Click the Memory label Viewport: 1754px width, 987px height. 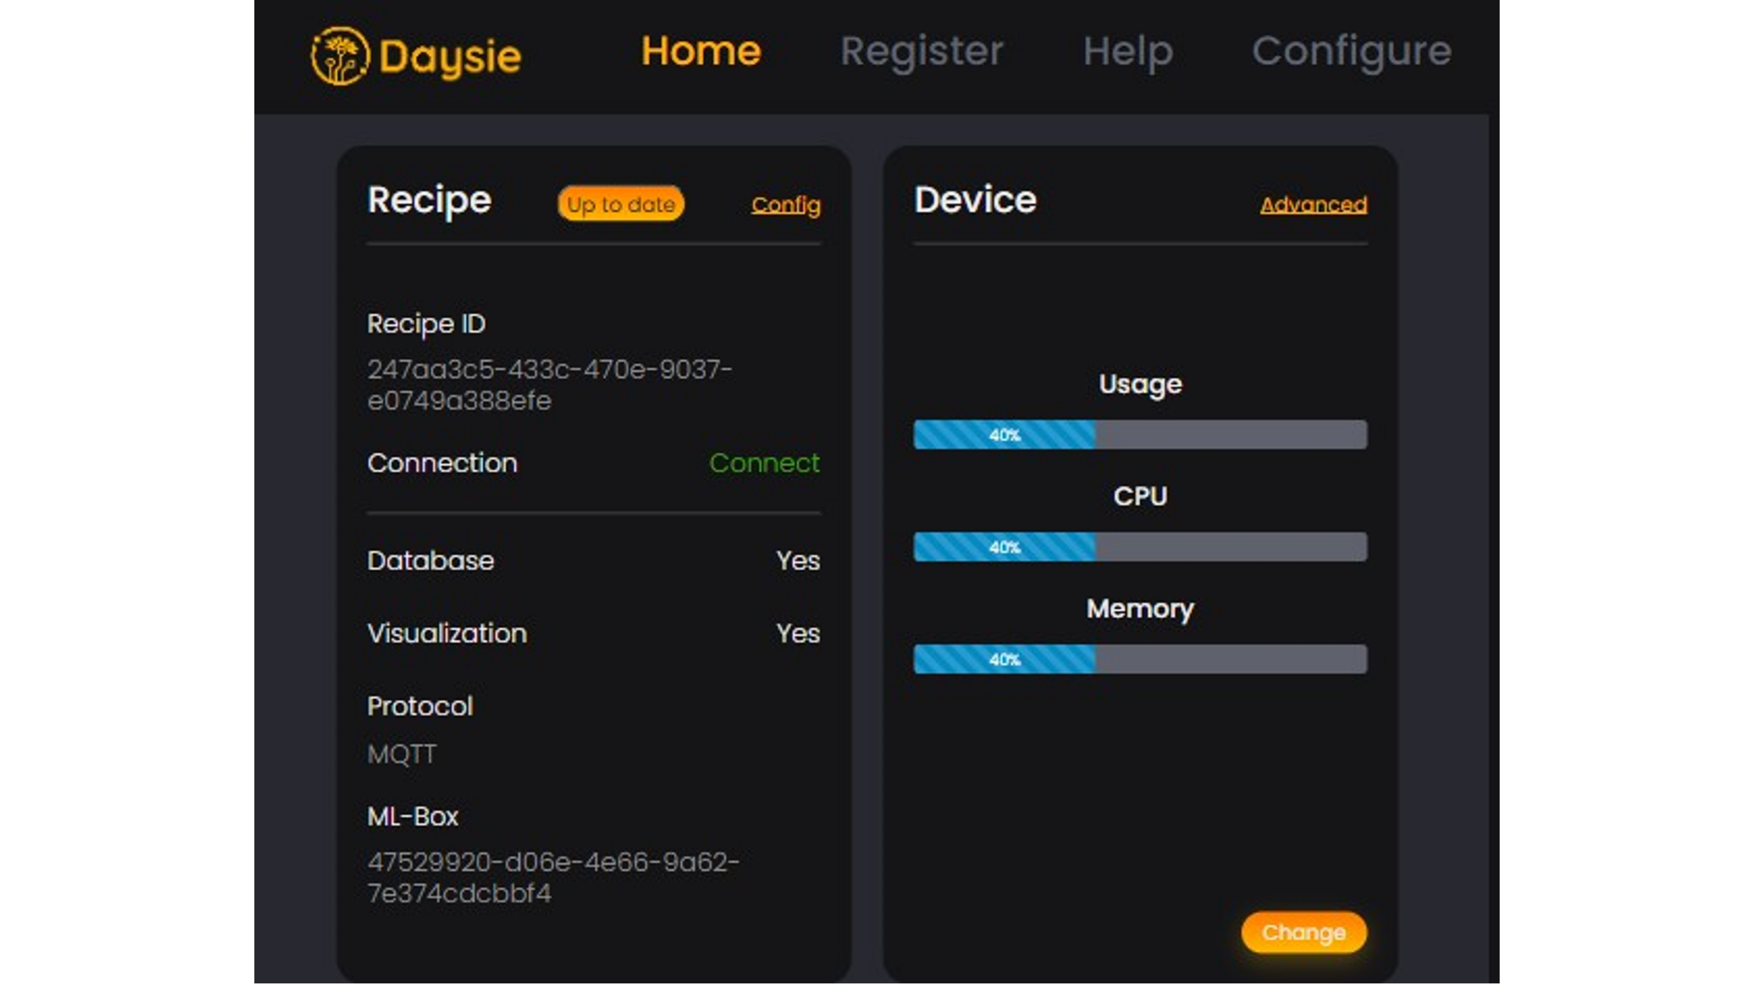(1140, 610)
